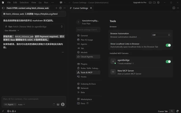This screenshot has width=181, height=113.
Task: Open the Auto model dropdown
Action: point(21,104)
